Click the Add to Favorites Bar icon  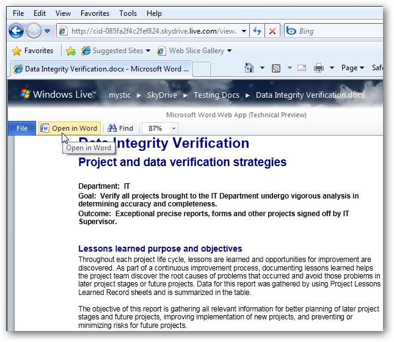71,51
